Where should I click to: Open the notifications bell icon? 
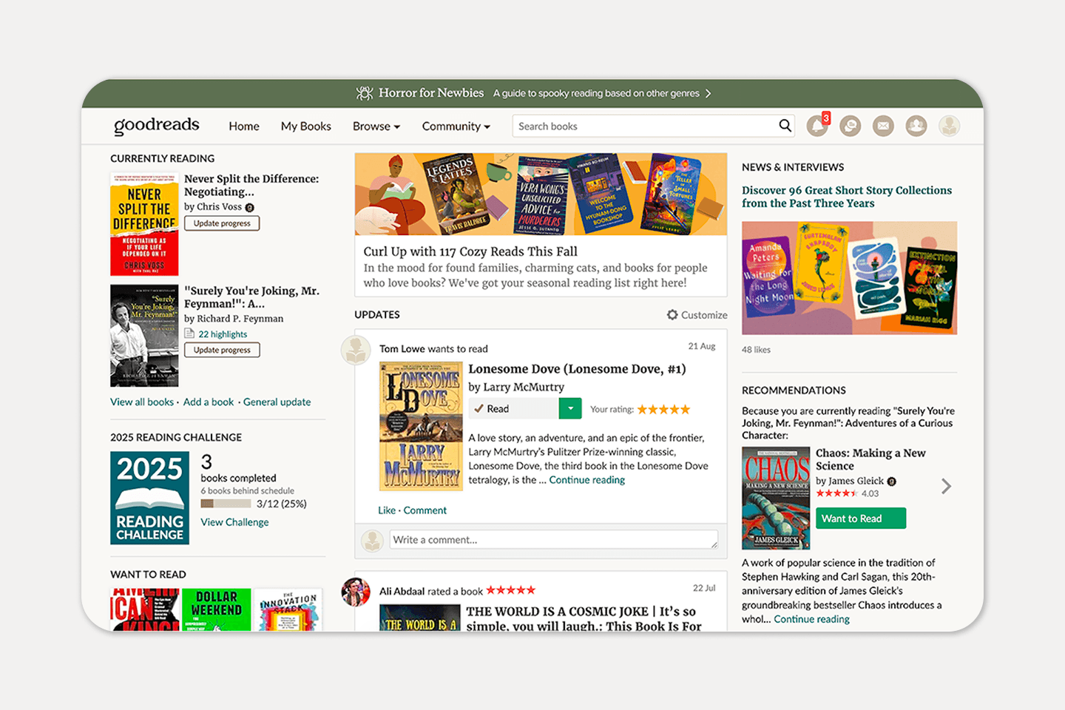(x=817, y=126)
